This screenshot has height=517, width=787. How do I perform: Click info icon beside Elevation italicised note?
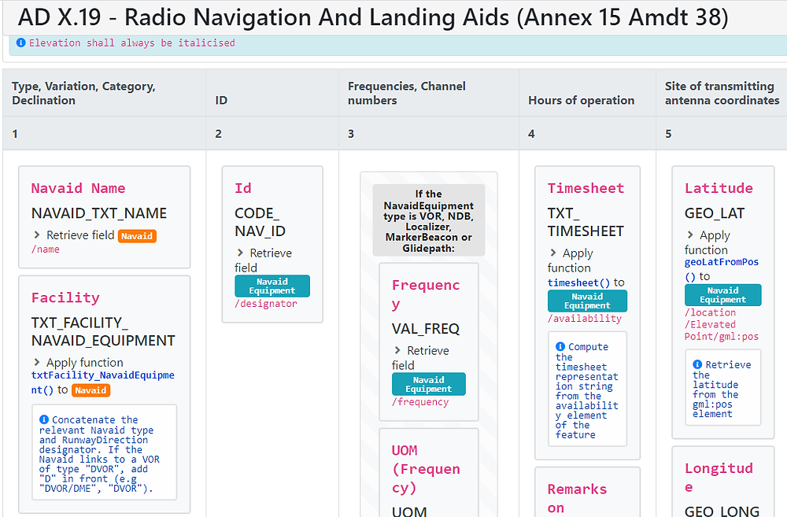[21, 43]
